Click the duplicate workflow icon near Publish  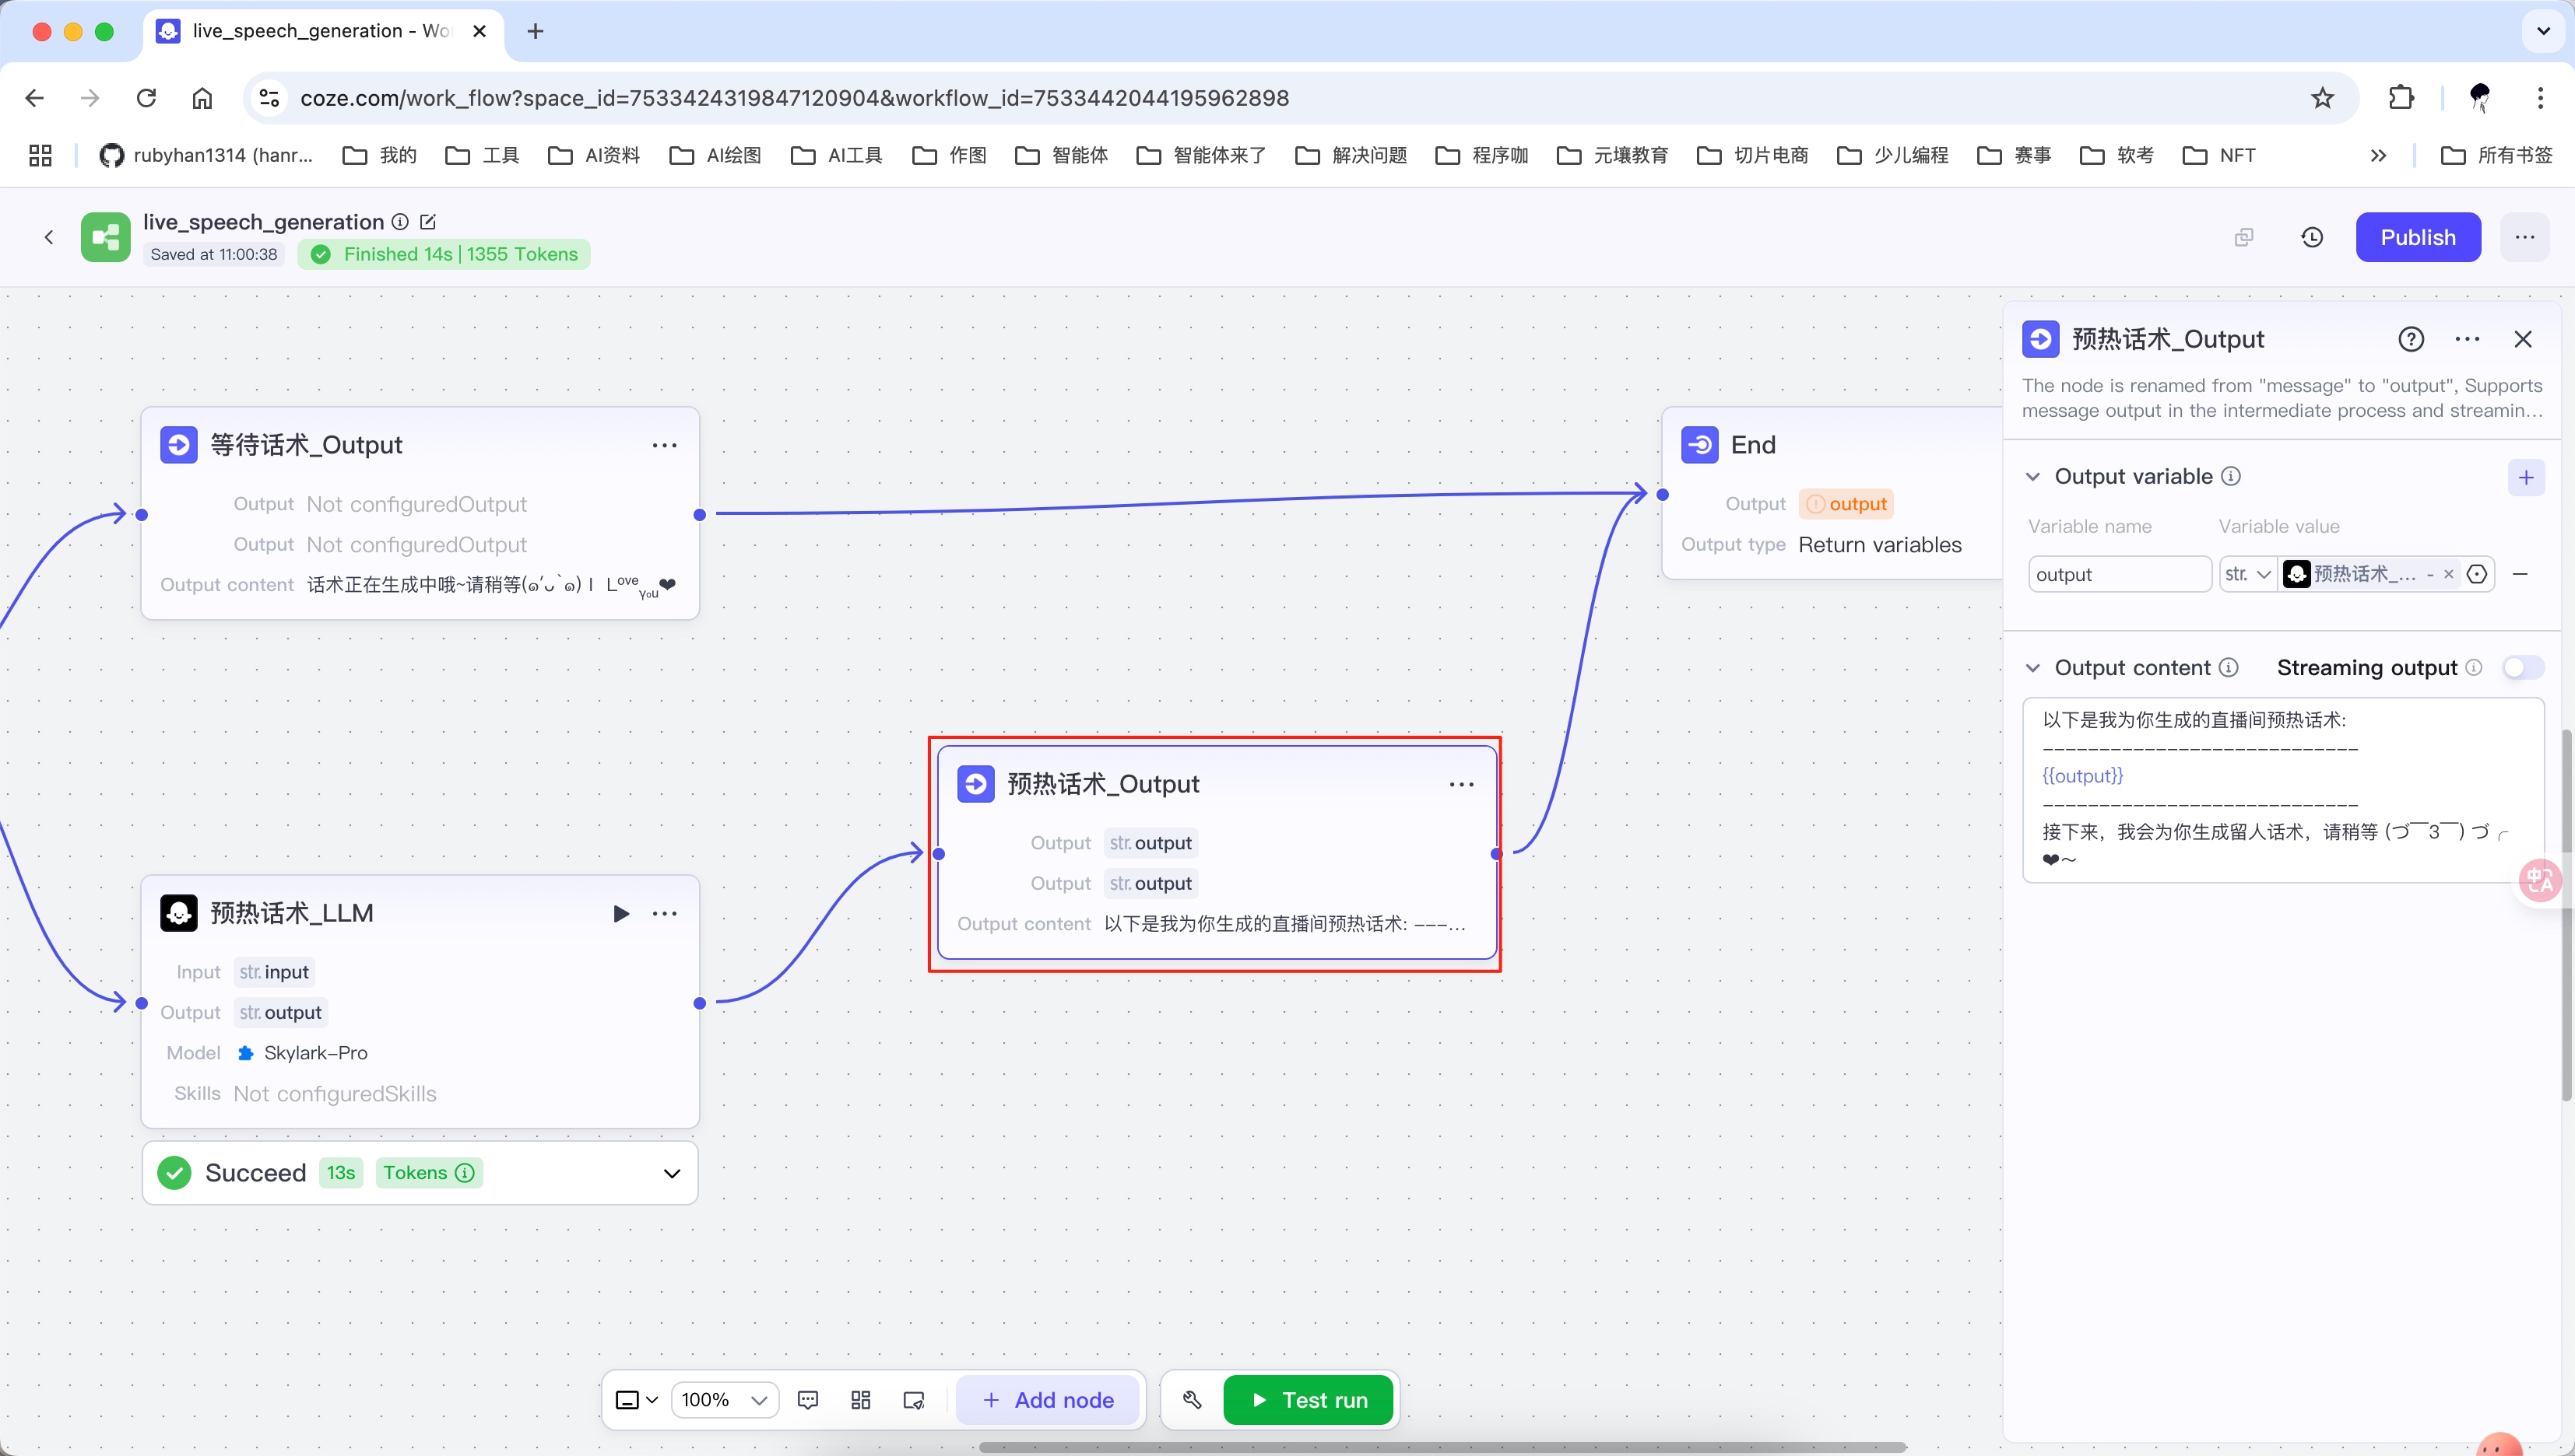2243,237
